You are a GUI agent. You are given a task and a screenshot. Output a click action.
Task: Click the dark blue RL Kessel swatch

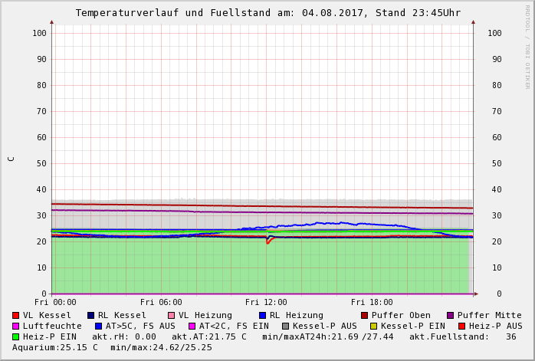tap(90, 315)
